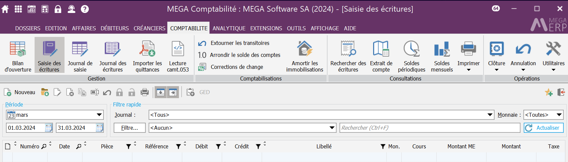
Task: Click the undo arrow in toolbar
Action: [107, 92]
